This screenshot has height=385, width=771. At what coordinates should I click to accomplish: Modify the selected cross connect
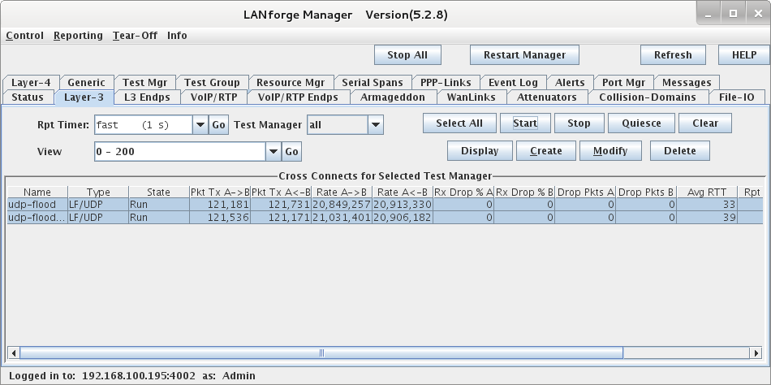pyautogui.click(x=610, y=150)
